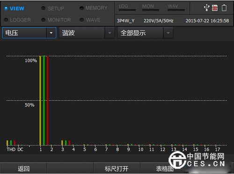Click harmonic number 5 on the axis
Viewport: 234px width, 174px height.
coord(84,149)
